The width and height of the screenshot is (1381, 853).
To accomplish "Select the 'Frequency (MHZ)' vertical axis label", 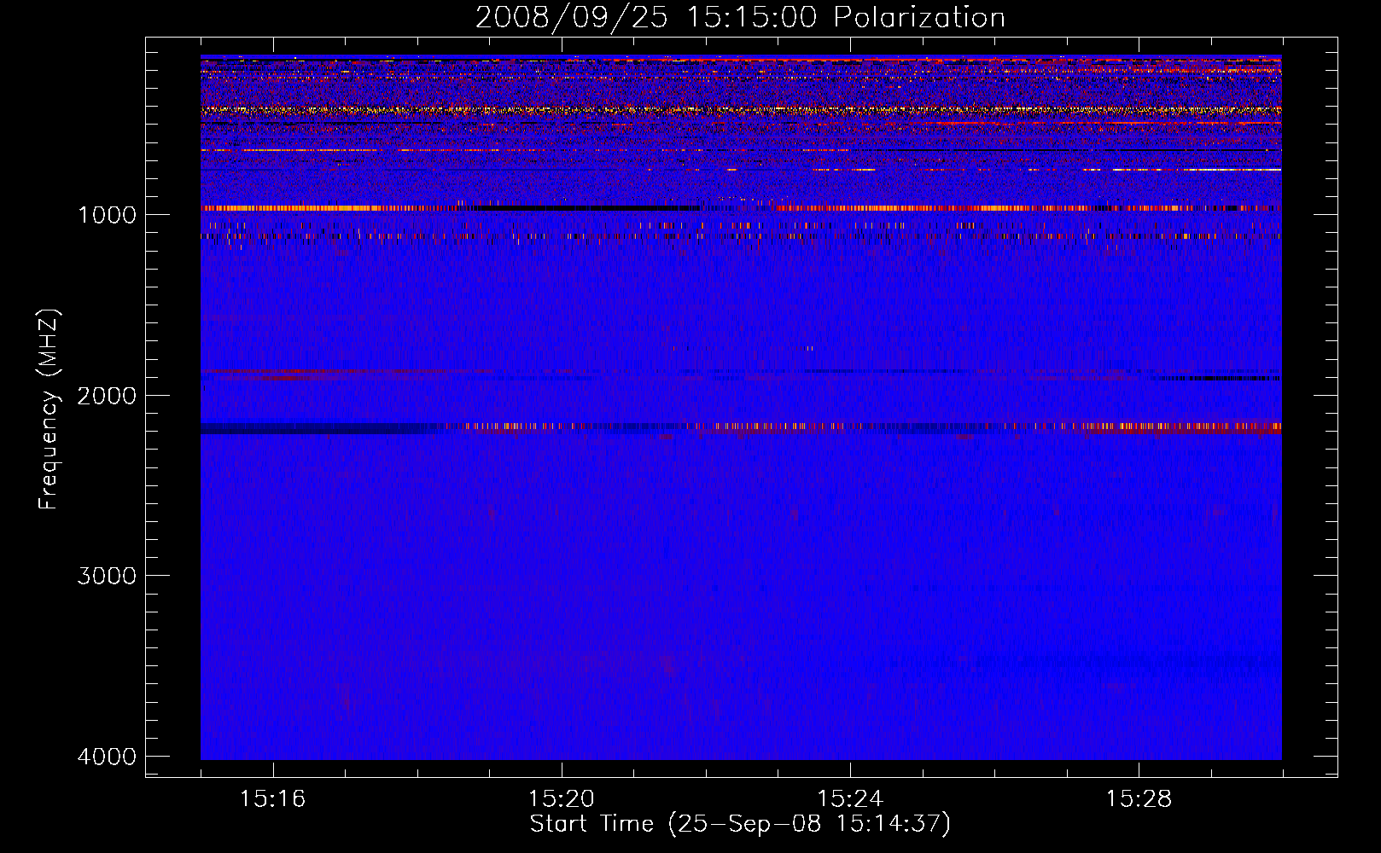I will (50, 409).
